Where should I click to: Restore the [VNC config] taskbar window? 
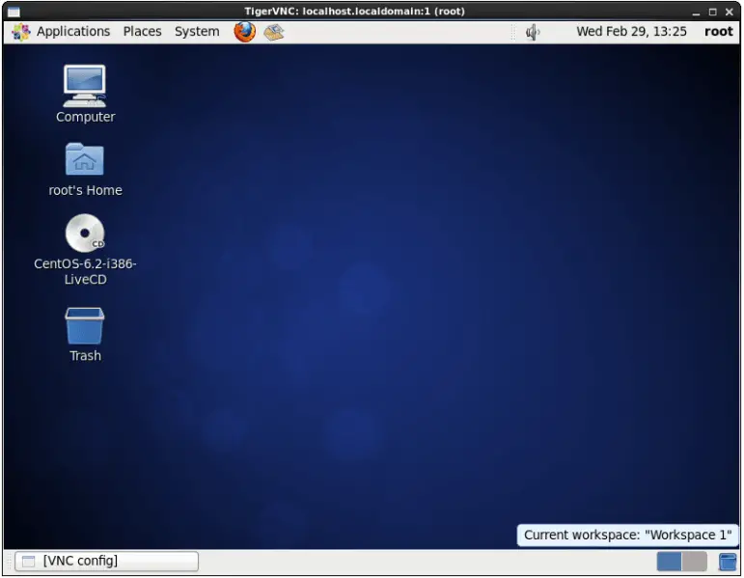[106, 561]
